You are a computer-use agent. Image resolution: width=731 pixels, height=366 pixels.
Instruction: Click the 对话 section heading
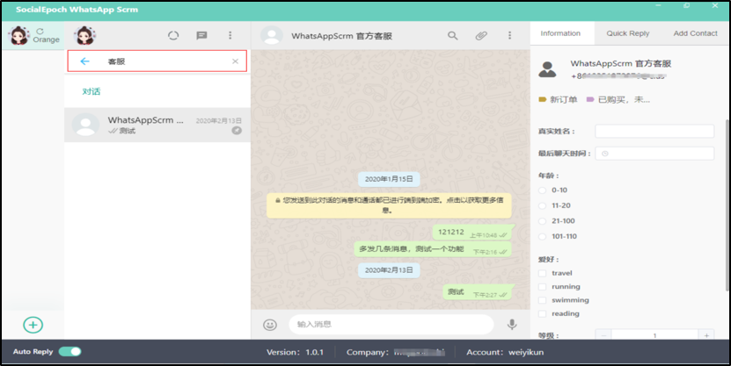pos(91,91)
